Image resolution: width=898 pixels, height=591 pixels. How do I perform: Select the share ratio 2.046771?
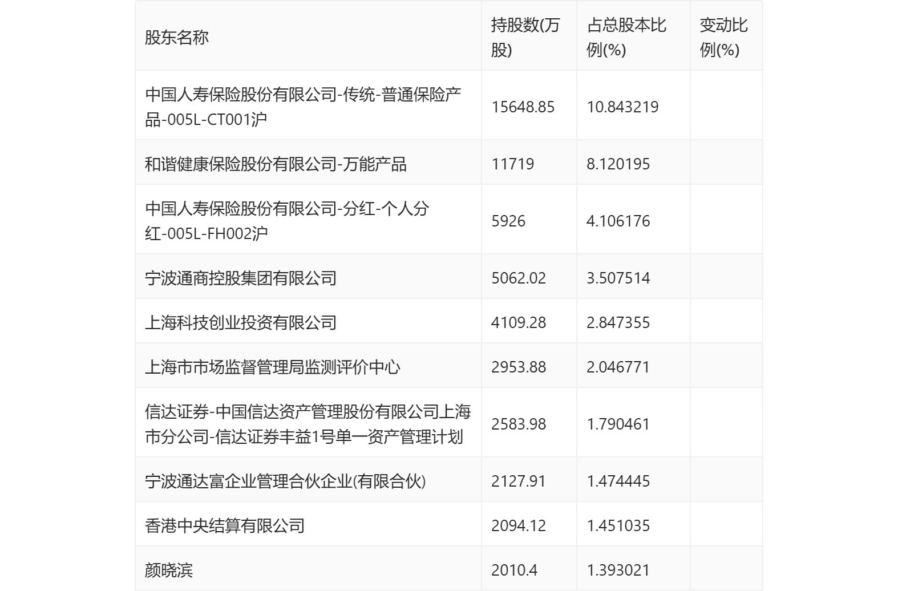[618, 367]
